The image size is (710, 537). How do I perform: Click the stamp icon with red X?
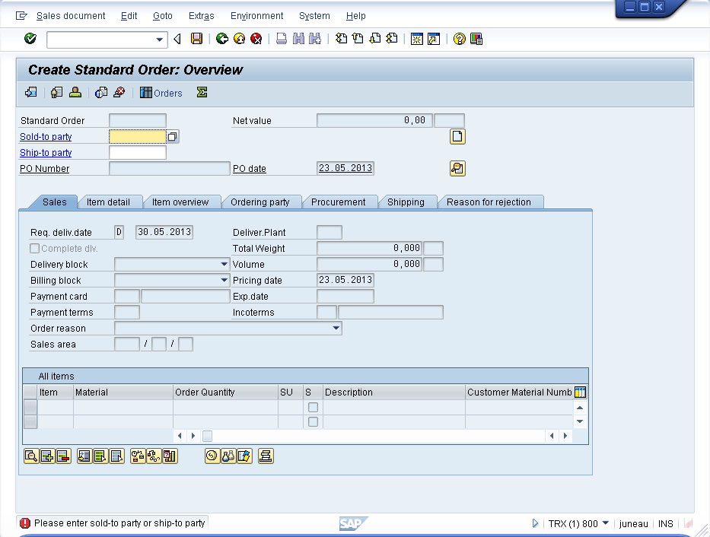(119, 93)
